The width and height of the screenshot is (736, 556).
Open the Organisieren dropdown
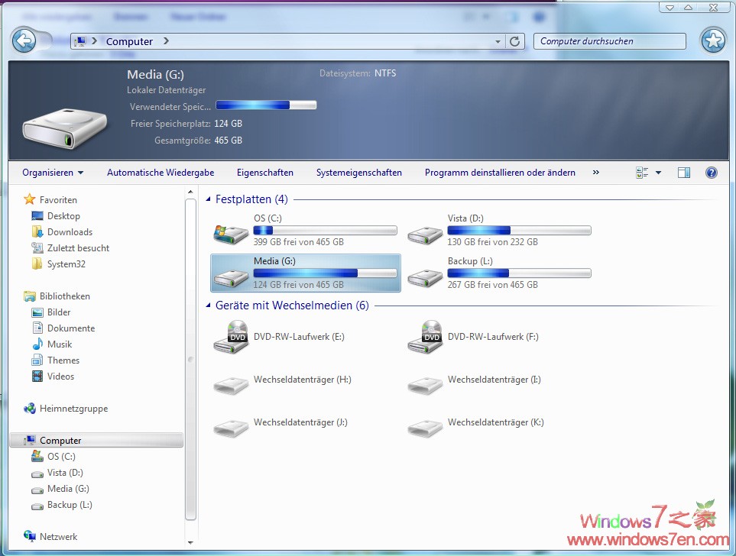pyautogui.click(x=52, y=173)
